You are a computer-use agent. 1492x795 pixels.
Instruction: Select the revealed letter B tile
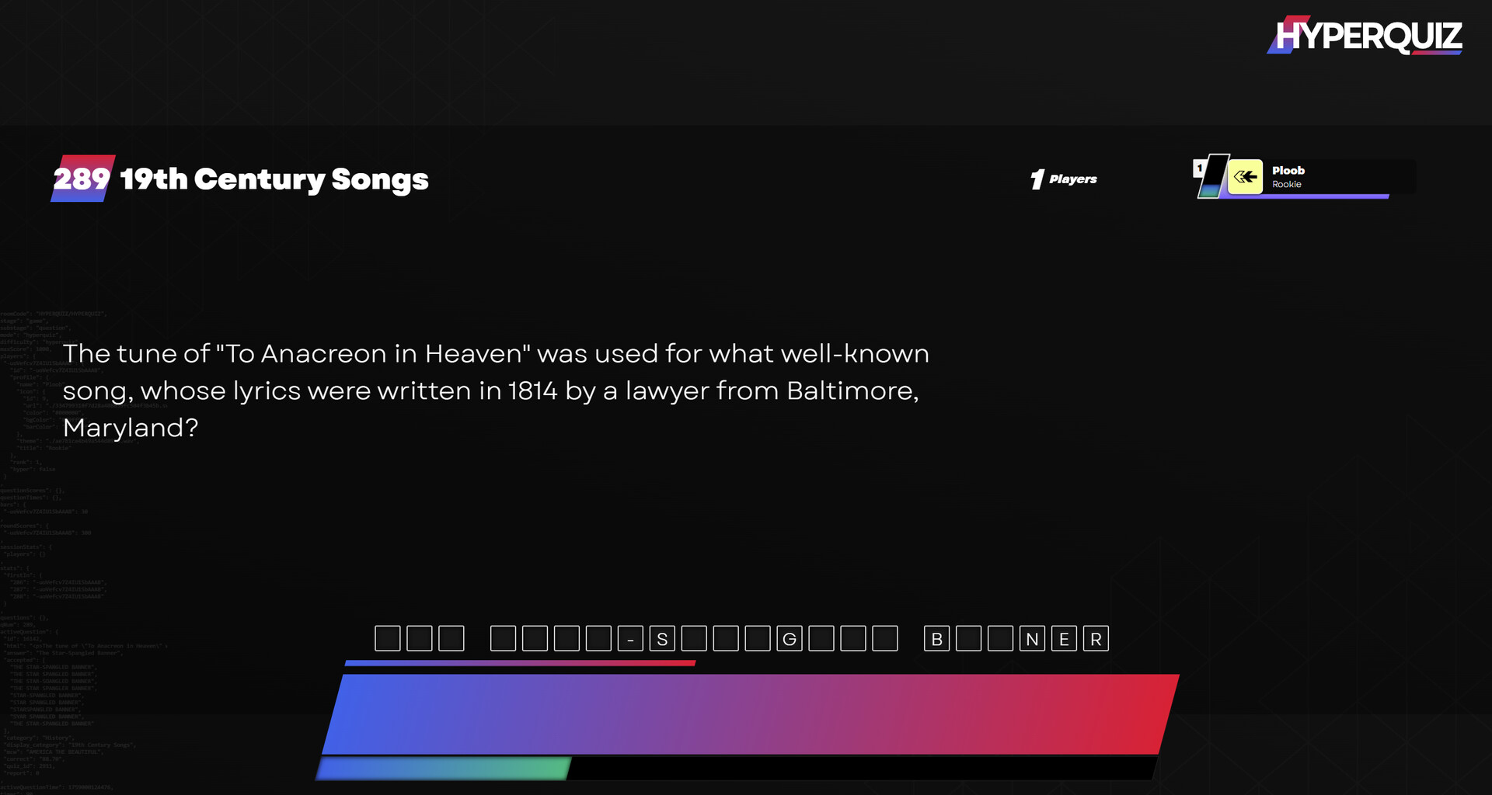point(936,639)
